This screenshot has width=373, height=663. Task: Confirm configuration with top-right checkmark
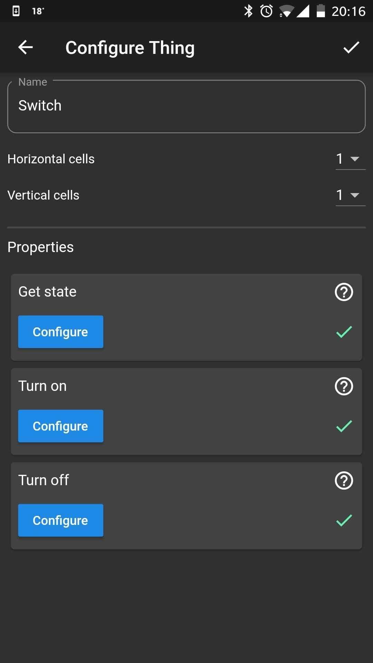point(351,47)
